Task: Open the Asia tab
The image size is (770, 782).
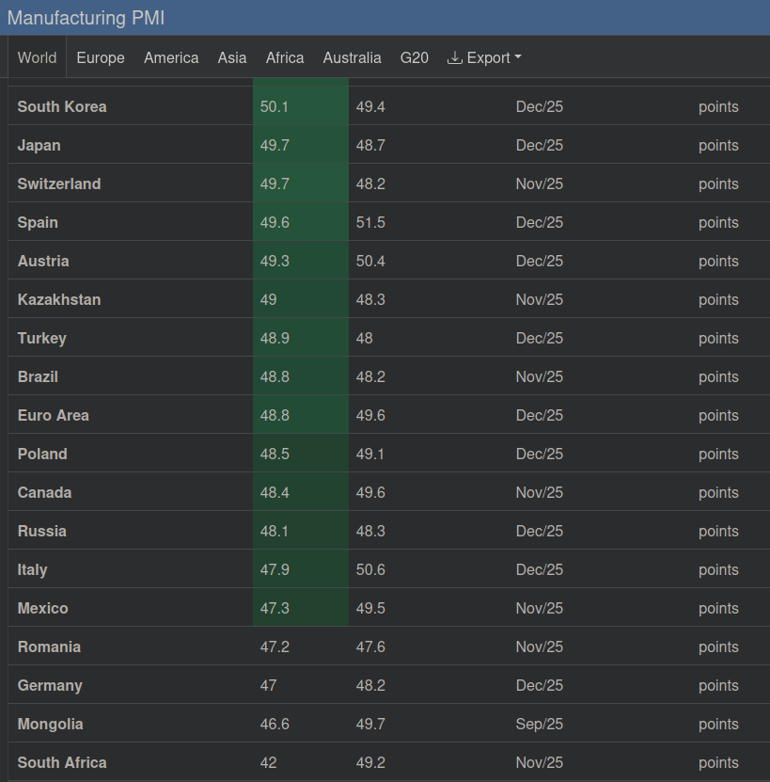Action: [x=232, y=57]
